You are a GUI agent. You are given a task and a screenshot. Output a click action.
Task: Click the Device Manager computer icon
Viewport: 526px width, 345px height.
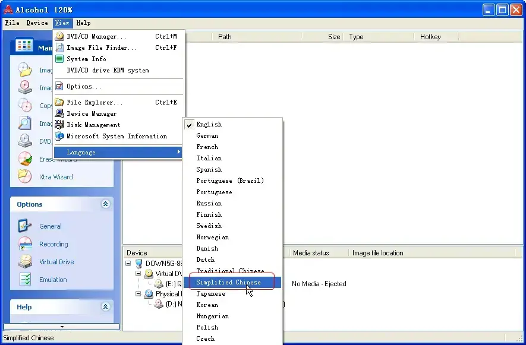(59, 113)
